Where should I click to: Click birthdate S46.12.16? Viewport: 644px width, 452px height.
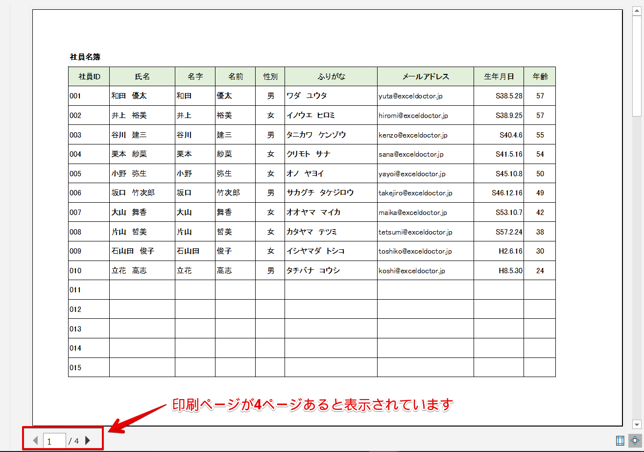point(507,193)
